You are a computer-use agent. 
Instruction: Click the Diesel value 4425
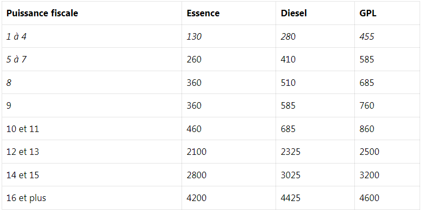[291, 198]
